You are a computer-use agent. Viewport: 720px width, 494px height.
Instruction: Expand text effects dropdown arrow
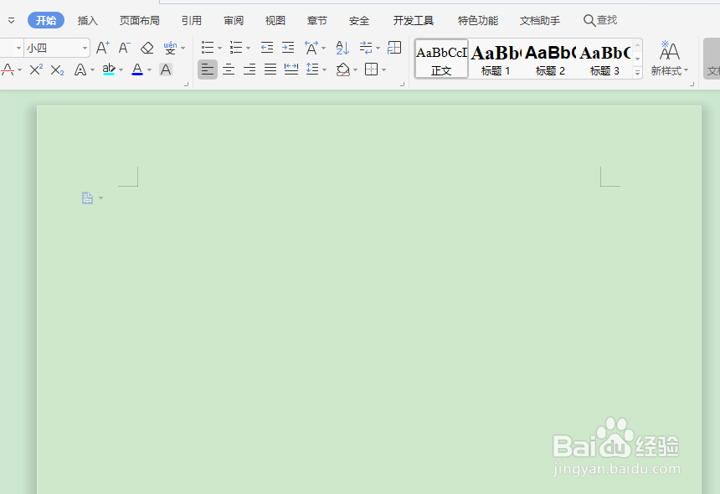(x=92, y=70)
